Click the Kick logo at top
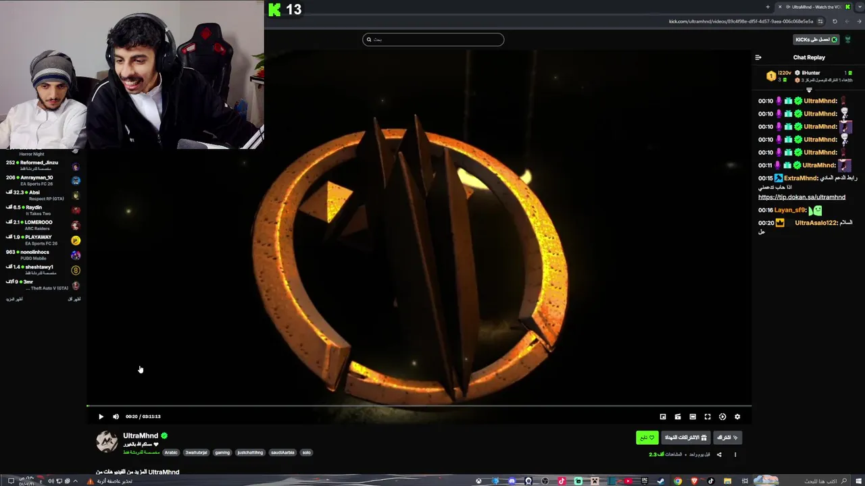Screen dimensions: 865x486 click(x=274, y=9)
